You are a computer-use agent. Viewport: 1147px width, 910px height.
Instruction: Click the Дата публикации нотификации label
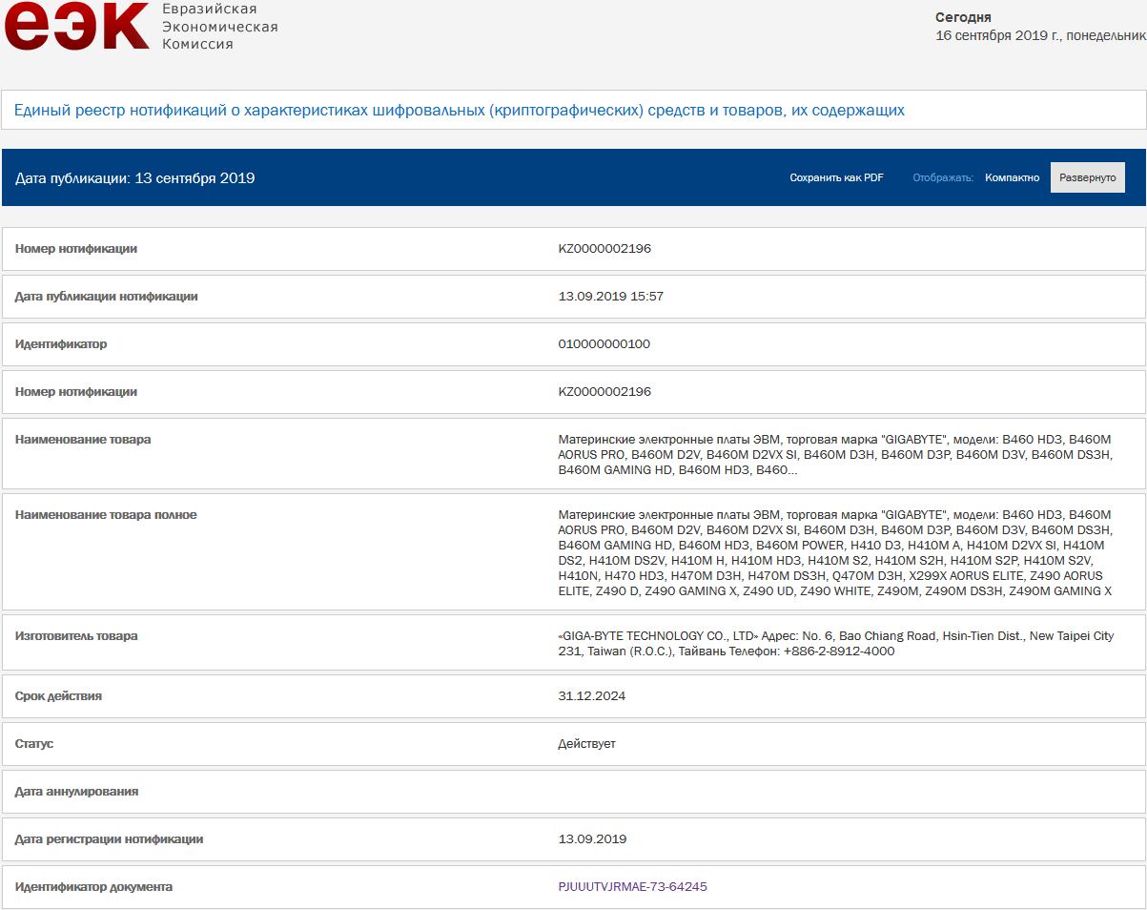coord(107,297)
